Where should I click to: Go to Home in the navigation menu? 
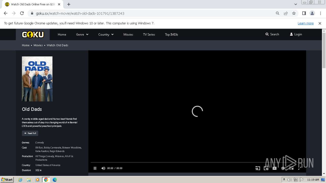(62, 35)
